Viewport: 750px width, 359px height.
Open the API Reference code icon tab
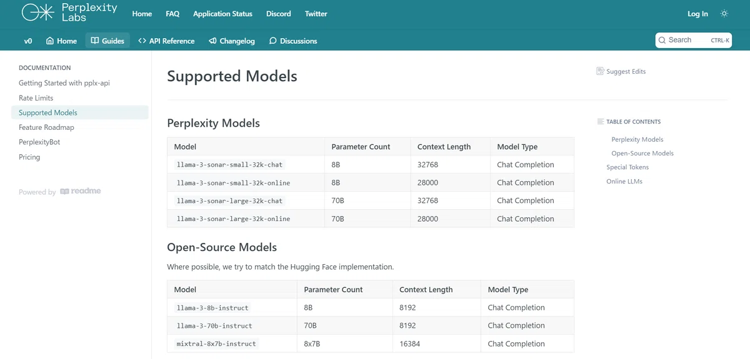pos(166,41)
